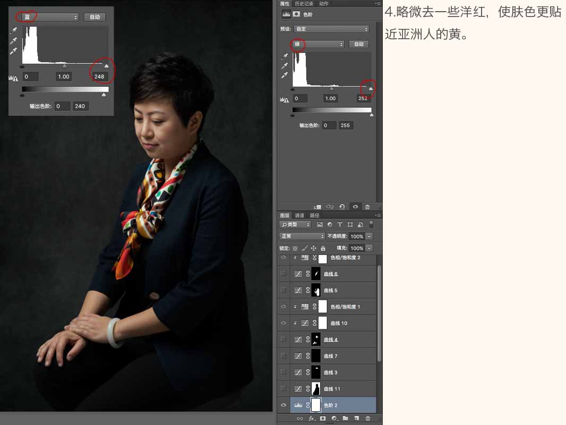
Task: Switch to the 通道 channels tab
Action: click(299, 215)
